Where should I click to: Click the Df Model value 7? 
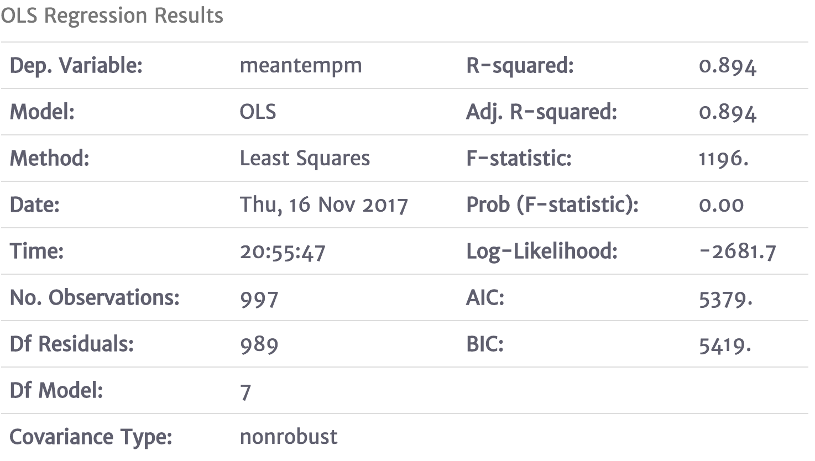(x=245, y=391)
